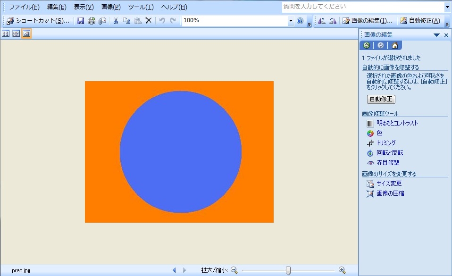Go back with the green arrow icon
Image resolution: width=452 pixels, height=276 pixels.
(367, 45)
